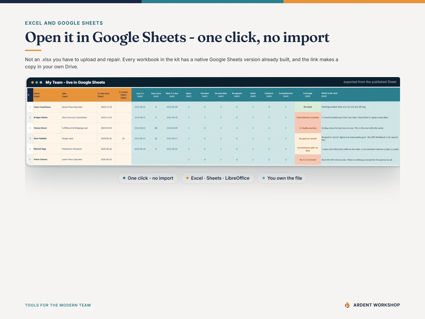The width and height of the screenshot is (425, 319).
Task: Click the 'Open it in Google Sheets' headline
Action: pos(177,37)
